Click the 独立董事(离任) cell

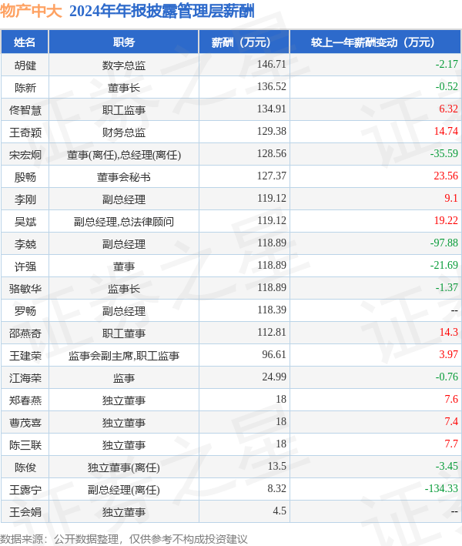click(124, 467)
